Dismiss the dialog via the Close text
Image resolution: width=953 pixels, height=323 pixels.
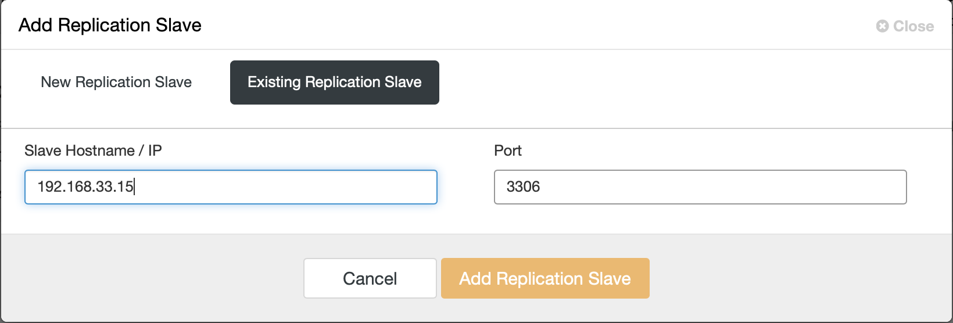point(913,26)
